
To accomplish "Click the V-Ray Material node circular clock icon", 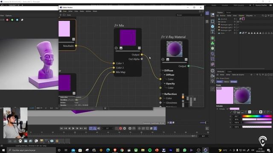I will click(163, 59).
